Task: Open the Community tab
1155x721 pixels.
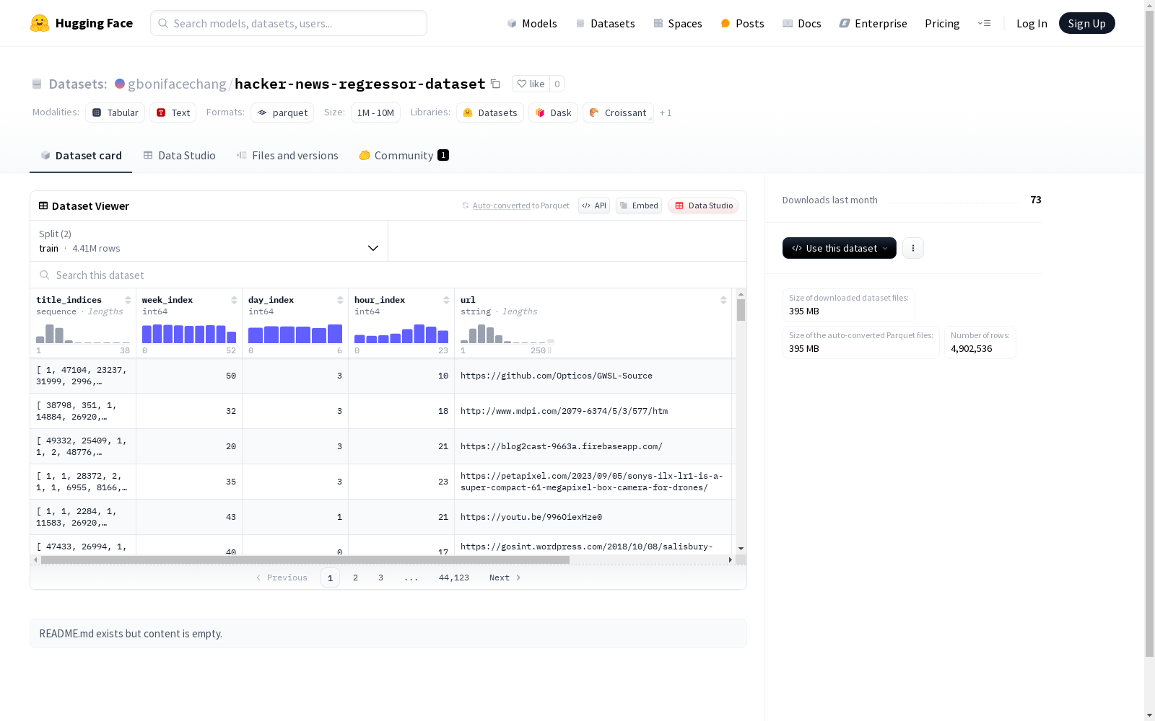Action: [x=404, y=155]
